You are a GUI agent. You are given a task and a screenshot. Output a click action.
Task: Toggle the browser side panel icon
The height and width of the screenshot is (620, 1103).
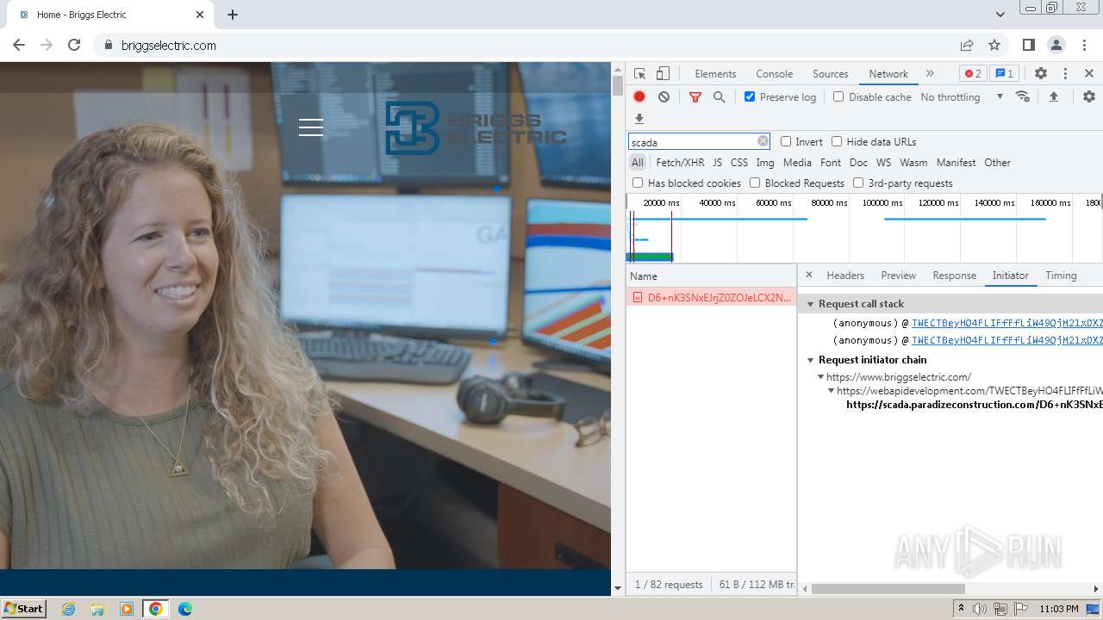click(1029, 45)
